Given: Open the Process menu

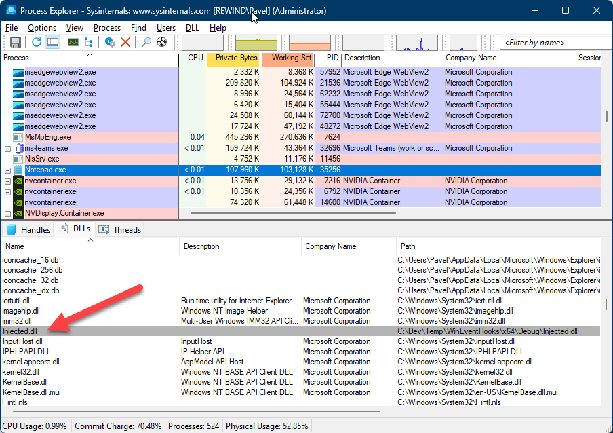Looking at the screenshot, I should [x=106, y=28].
